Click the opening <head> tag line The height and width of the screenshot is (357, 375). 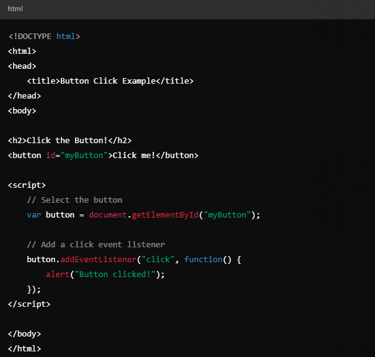click(x=22, y=66)
